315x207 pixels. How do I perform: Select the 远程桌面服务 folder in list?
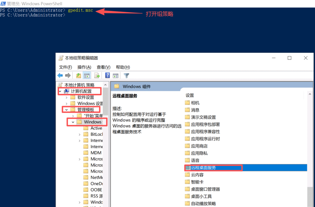203,168
